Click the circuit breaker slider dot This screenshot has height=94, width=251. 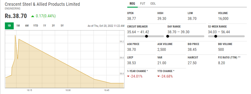(x=146, y=36)
